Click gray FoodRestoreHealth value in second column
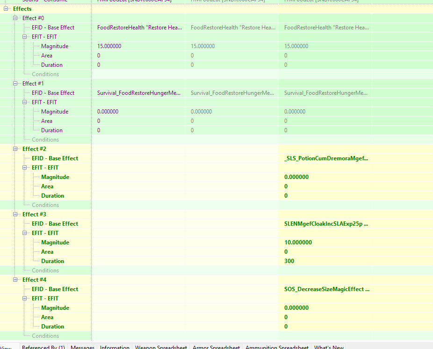433x349 pixels. (x=233, y=28)
